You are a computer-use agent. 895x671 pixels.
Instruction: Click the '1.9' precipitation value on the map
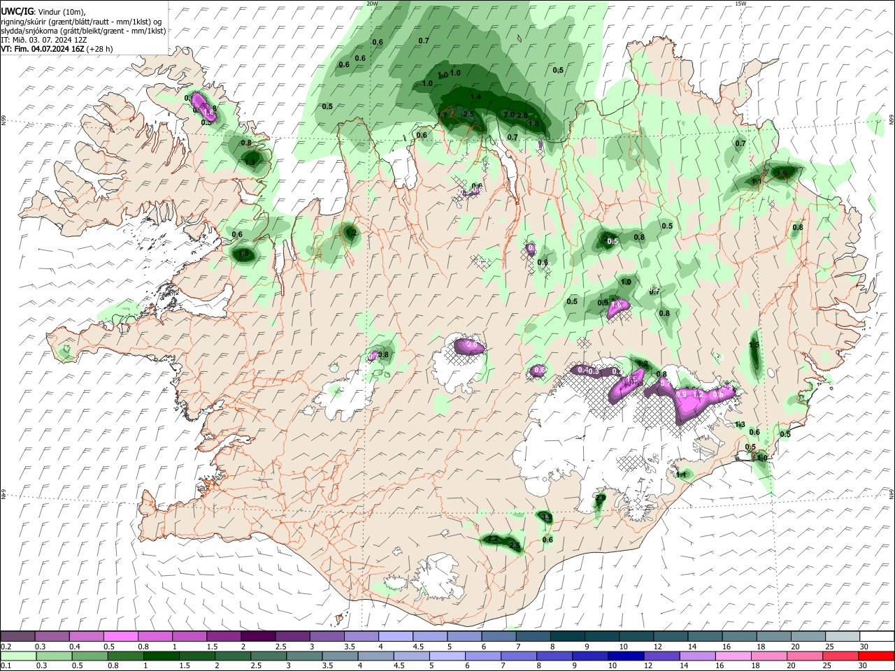click(782, 173)
